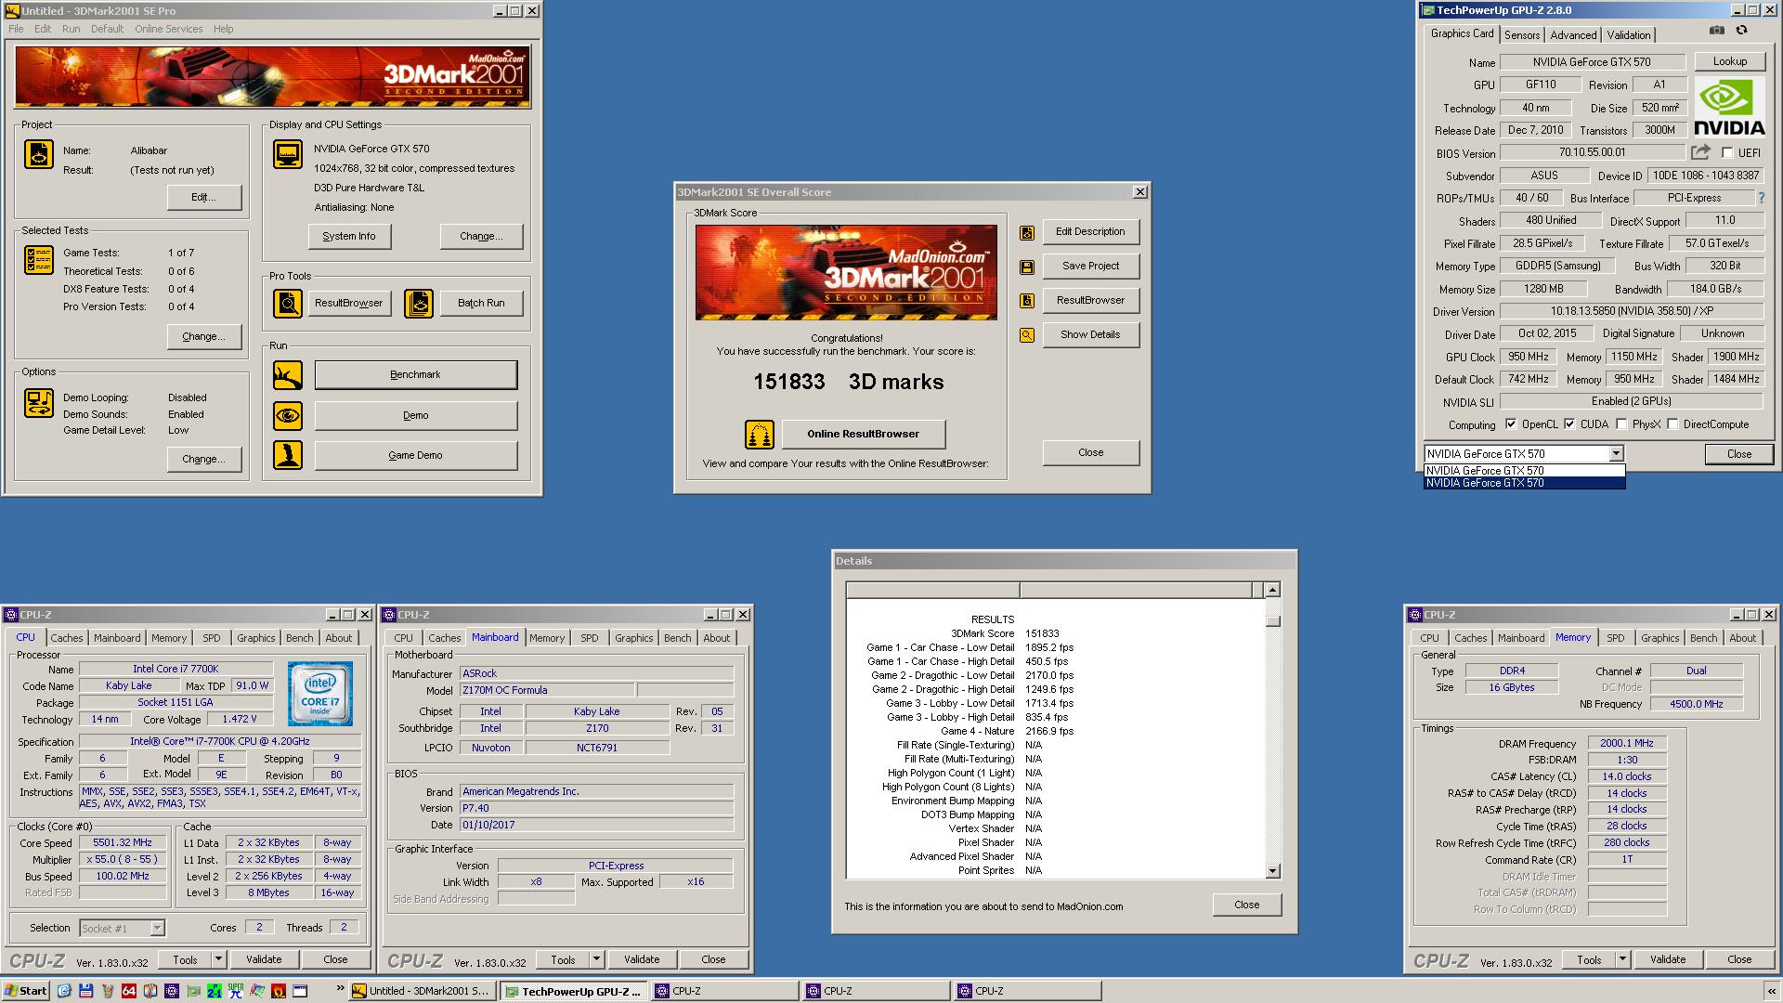
Task: Open Tools dropdown arrow in Mainboard CPU-Z window
Action: pyautogui.click(x=597, y=959)
